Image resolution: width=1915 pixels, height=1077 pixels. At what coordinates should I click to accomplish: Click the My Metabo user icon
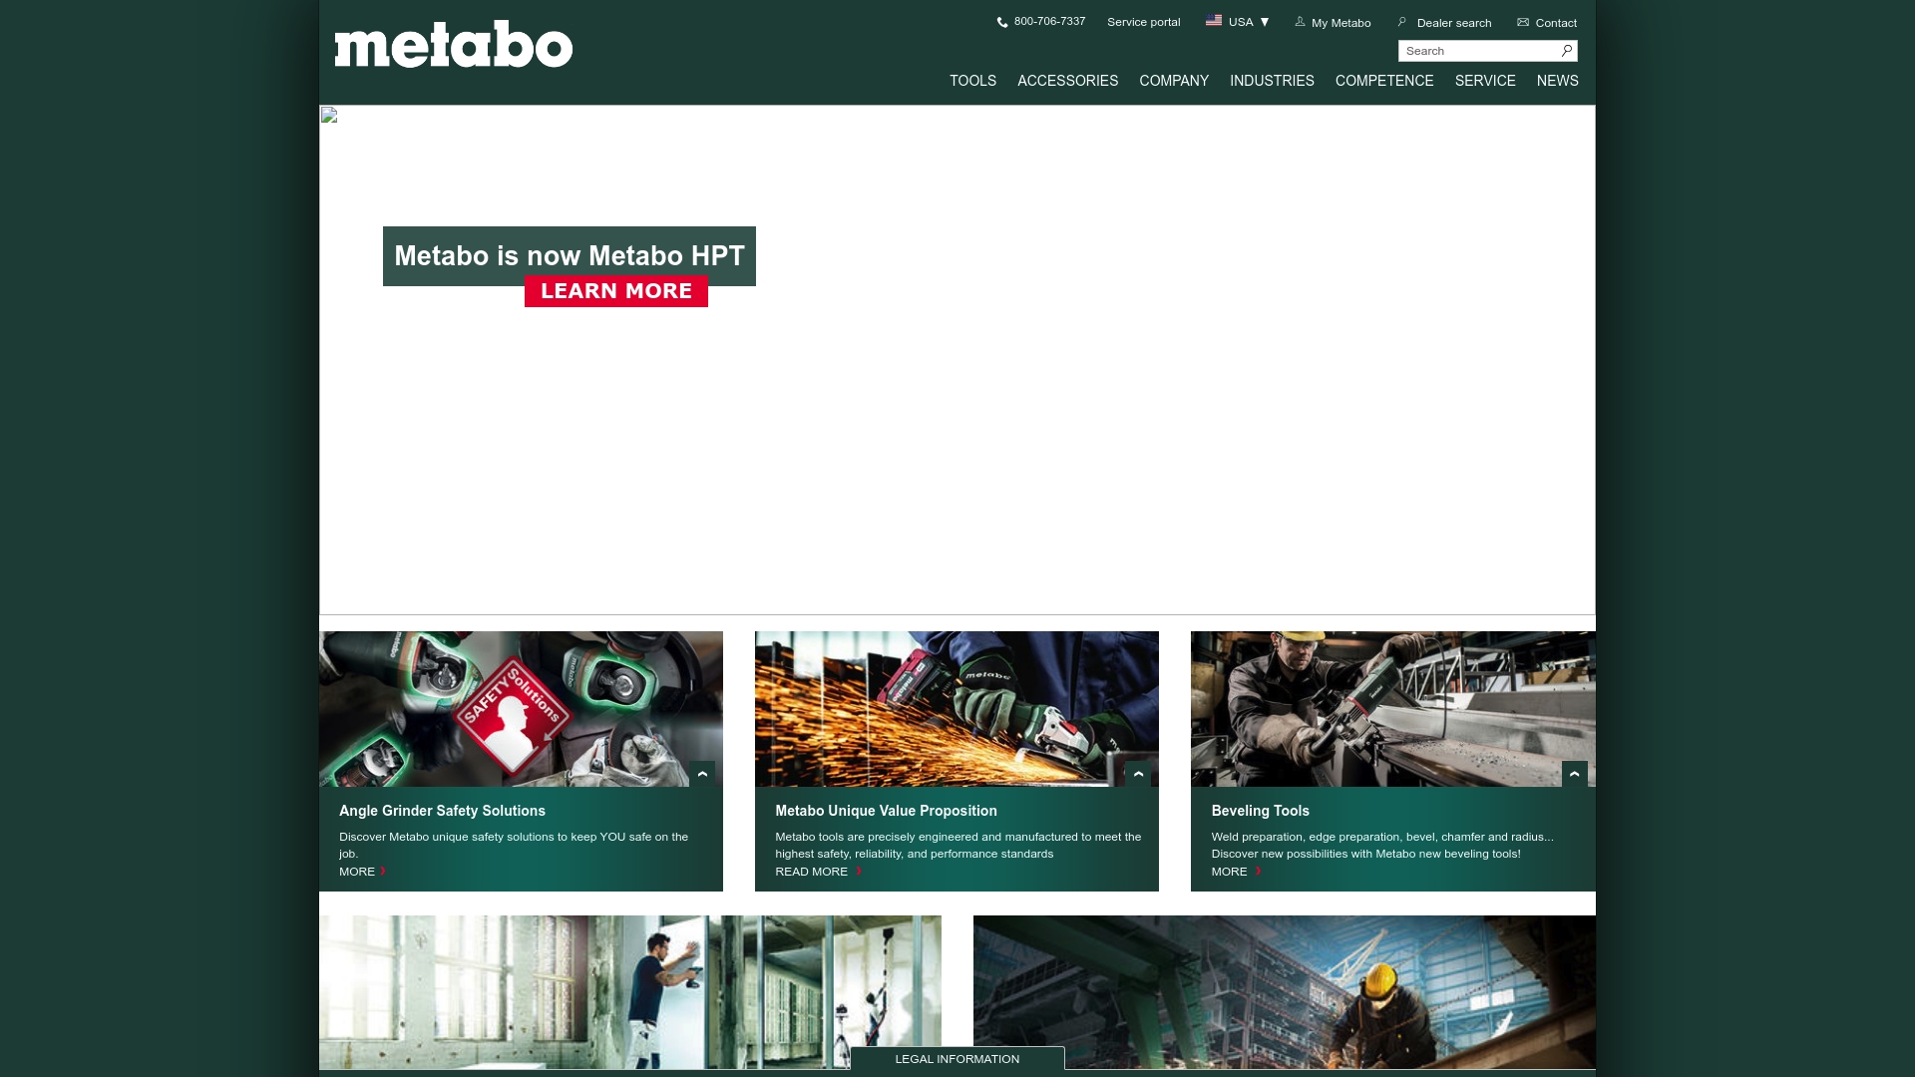coord(1300,21)
